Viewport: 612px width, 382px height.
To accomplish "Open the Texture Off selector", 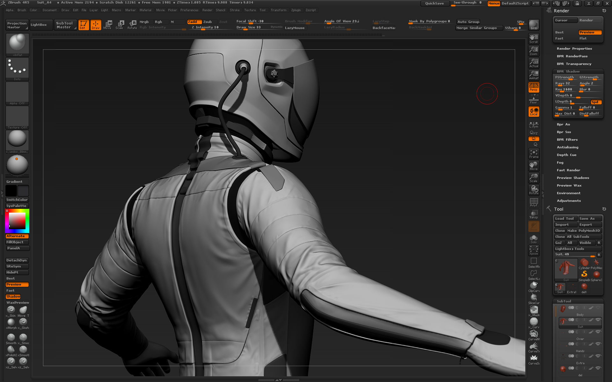I will tap(17, 117).
